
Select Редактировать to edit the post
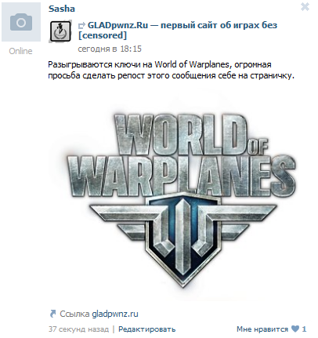[x=146, y=329]
